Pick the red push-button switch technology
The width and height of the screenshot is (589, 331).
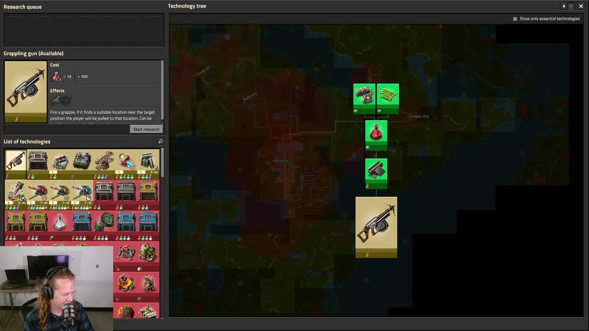point(60,164)
